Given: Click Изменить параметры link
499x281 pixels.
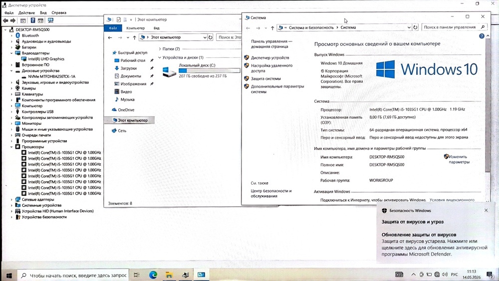Looking at the screenshot, I should pos(458,159).
